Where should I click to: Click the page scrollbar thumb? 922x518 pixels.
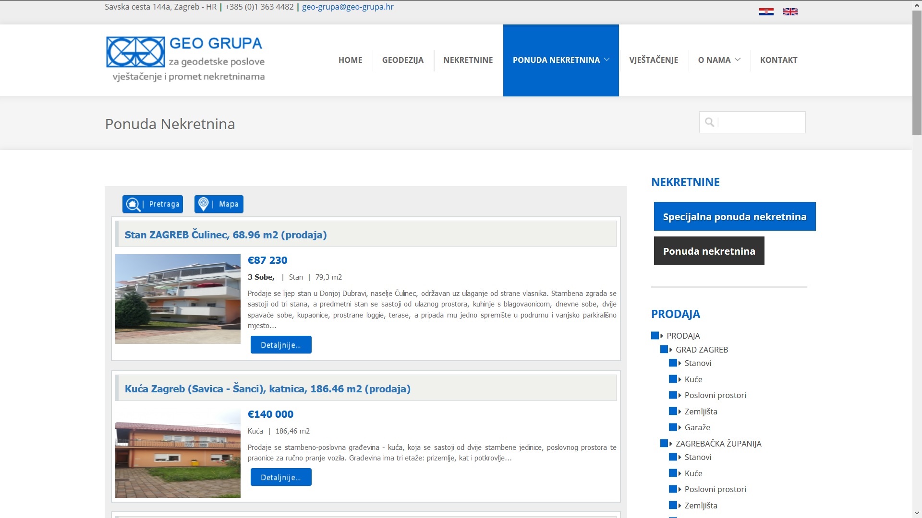[x=917, y=72]
